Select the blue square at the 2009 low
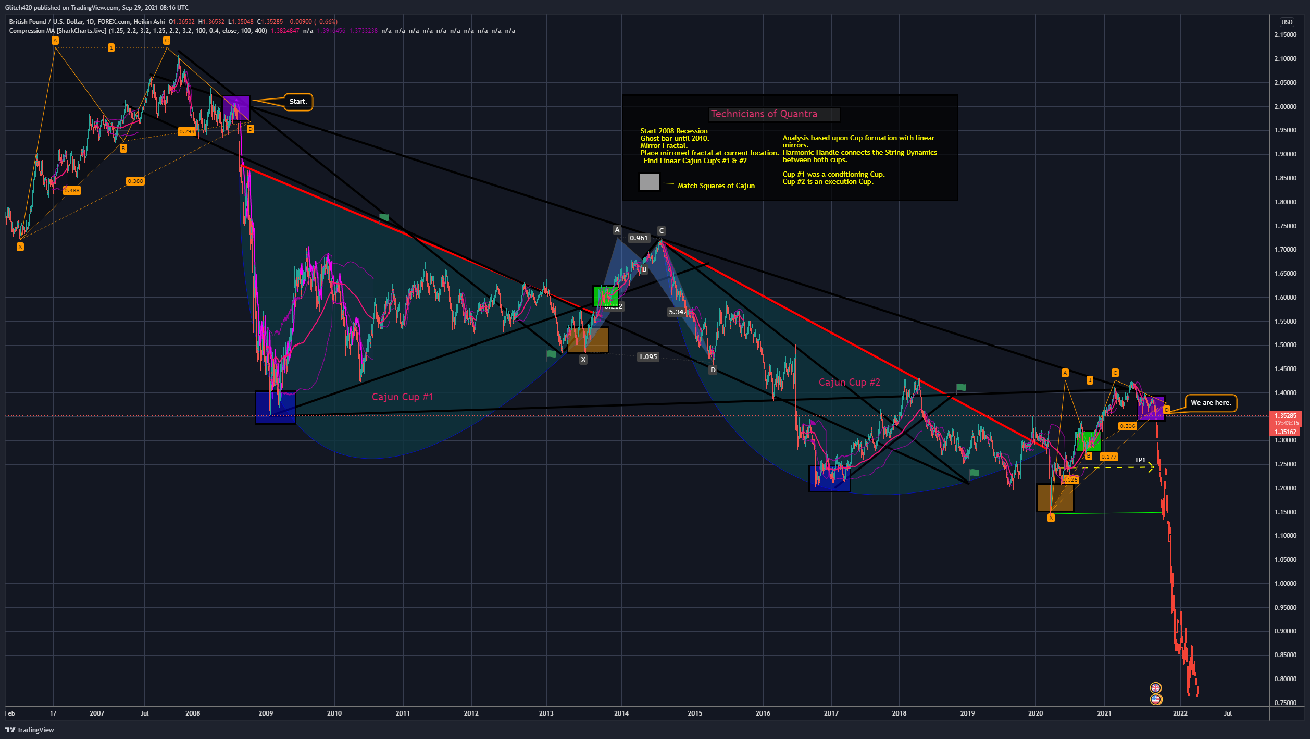 276,408
